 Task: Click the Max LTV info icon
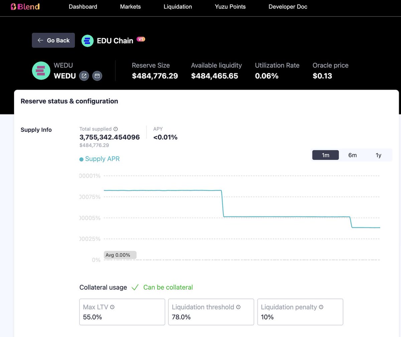point(112,307)
